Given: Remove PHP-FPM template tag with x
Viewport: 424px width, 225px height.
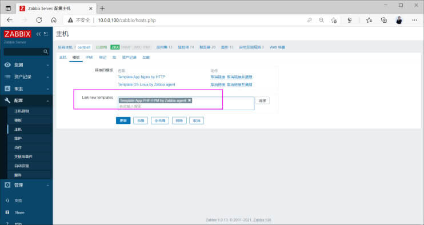Looking at the screenshot, I should [190, 100].
